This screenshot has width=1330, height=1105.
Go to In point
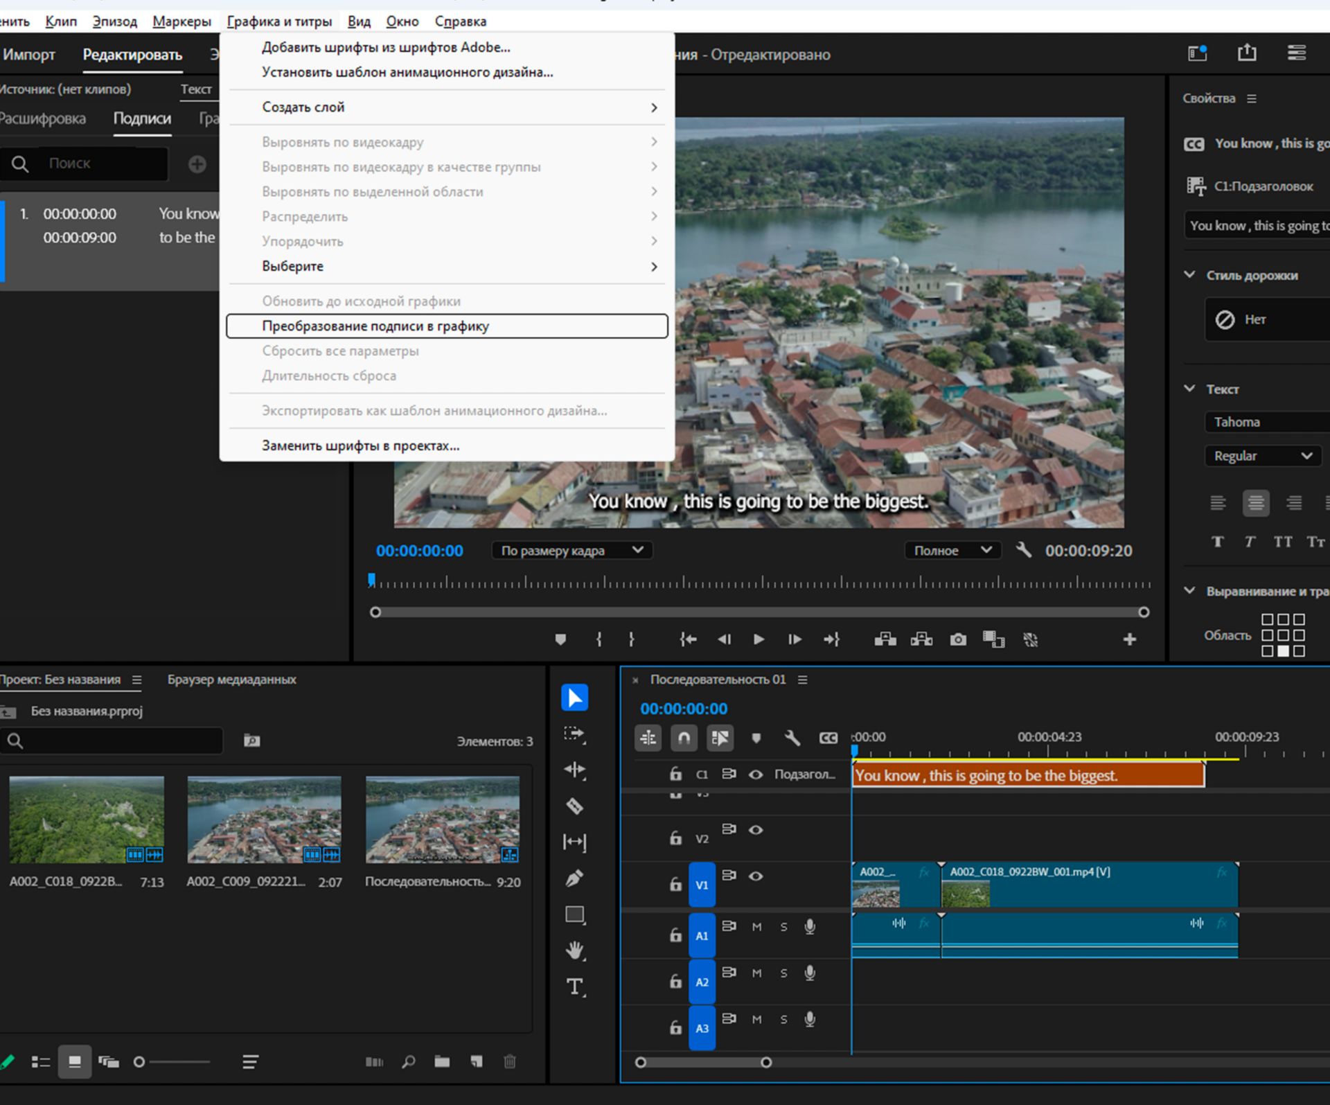pyautogui.click(x=688, y=639)
